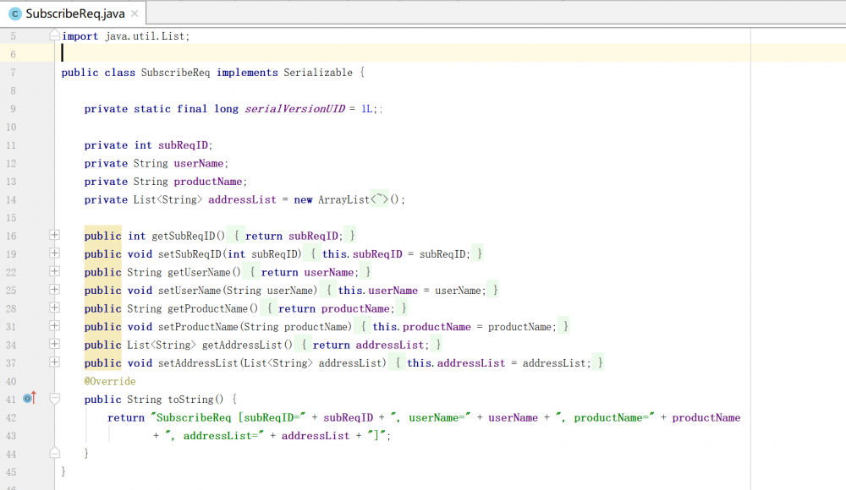Collapse the toString() method fold marker

point(54,399)
